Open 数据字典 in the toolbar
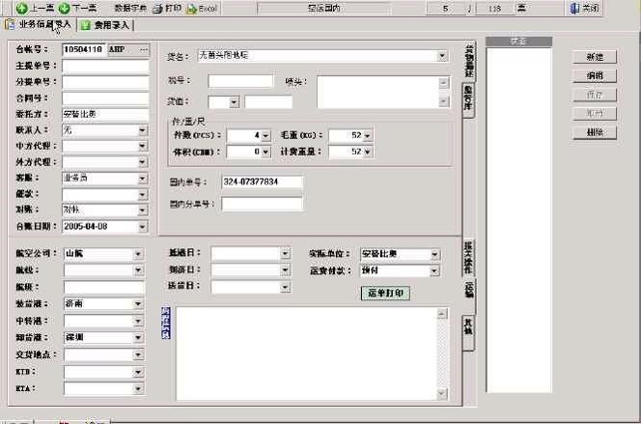Screen dimensions: 641x424 click(129, 8)
